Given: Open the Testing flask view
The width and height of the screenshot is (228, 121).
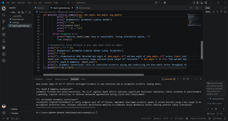Looking at the screenshot, I should point(4,41).
